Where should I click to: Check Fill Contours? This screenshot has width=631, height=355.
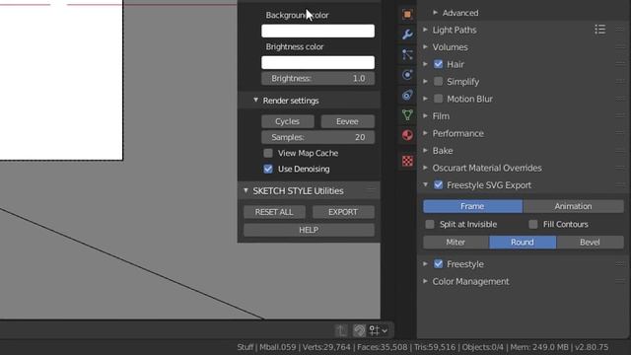point(533,224)
